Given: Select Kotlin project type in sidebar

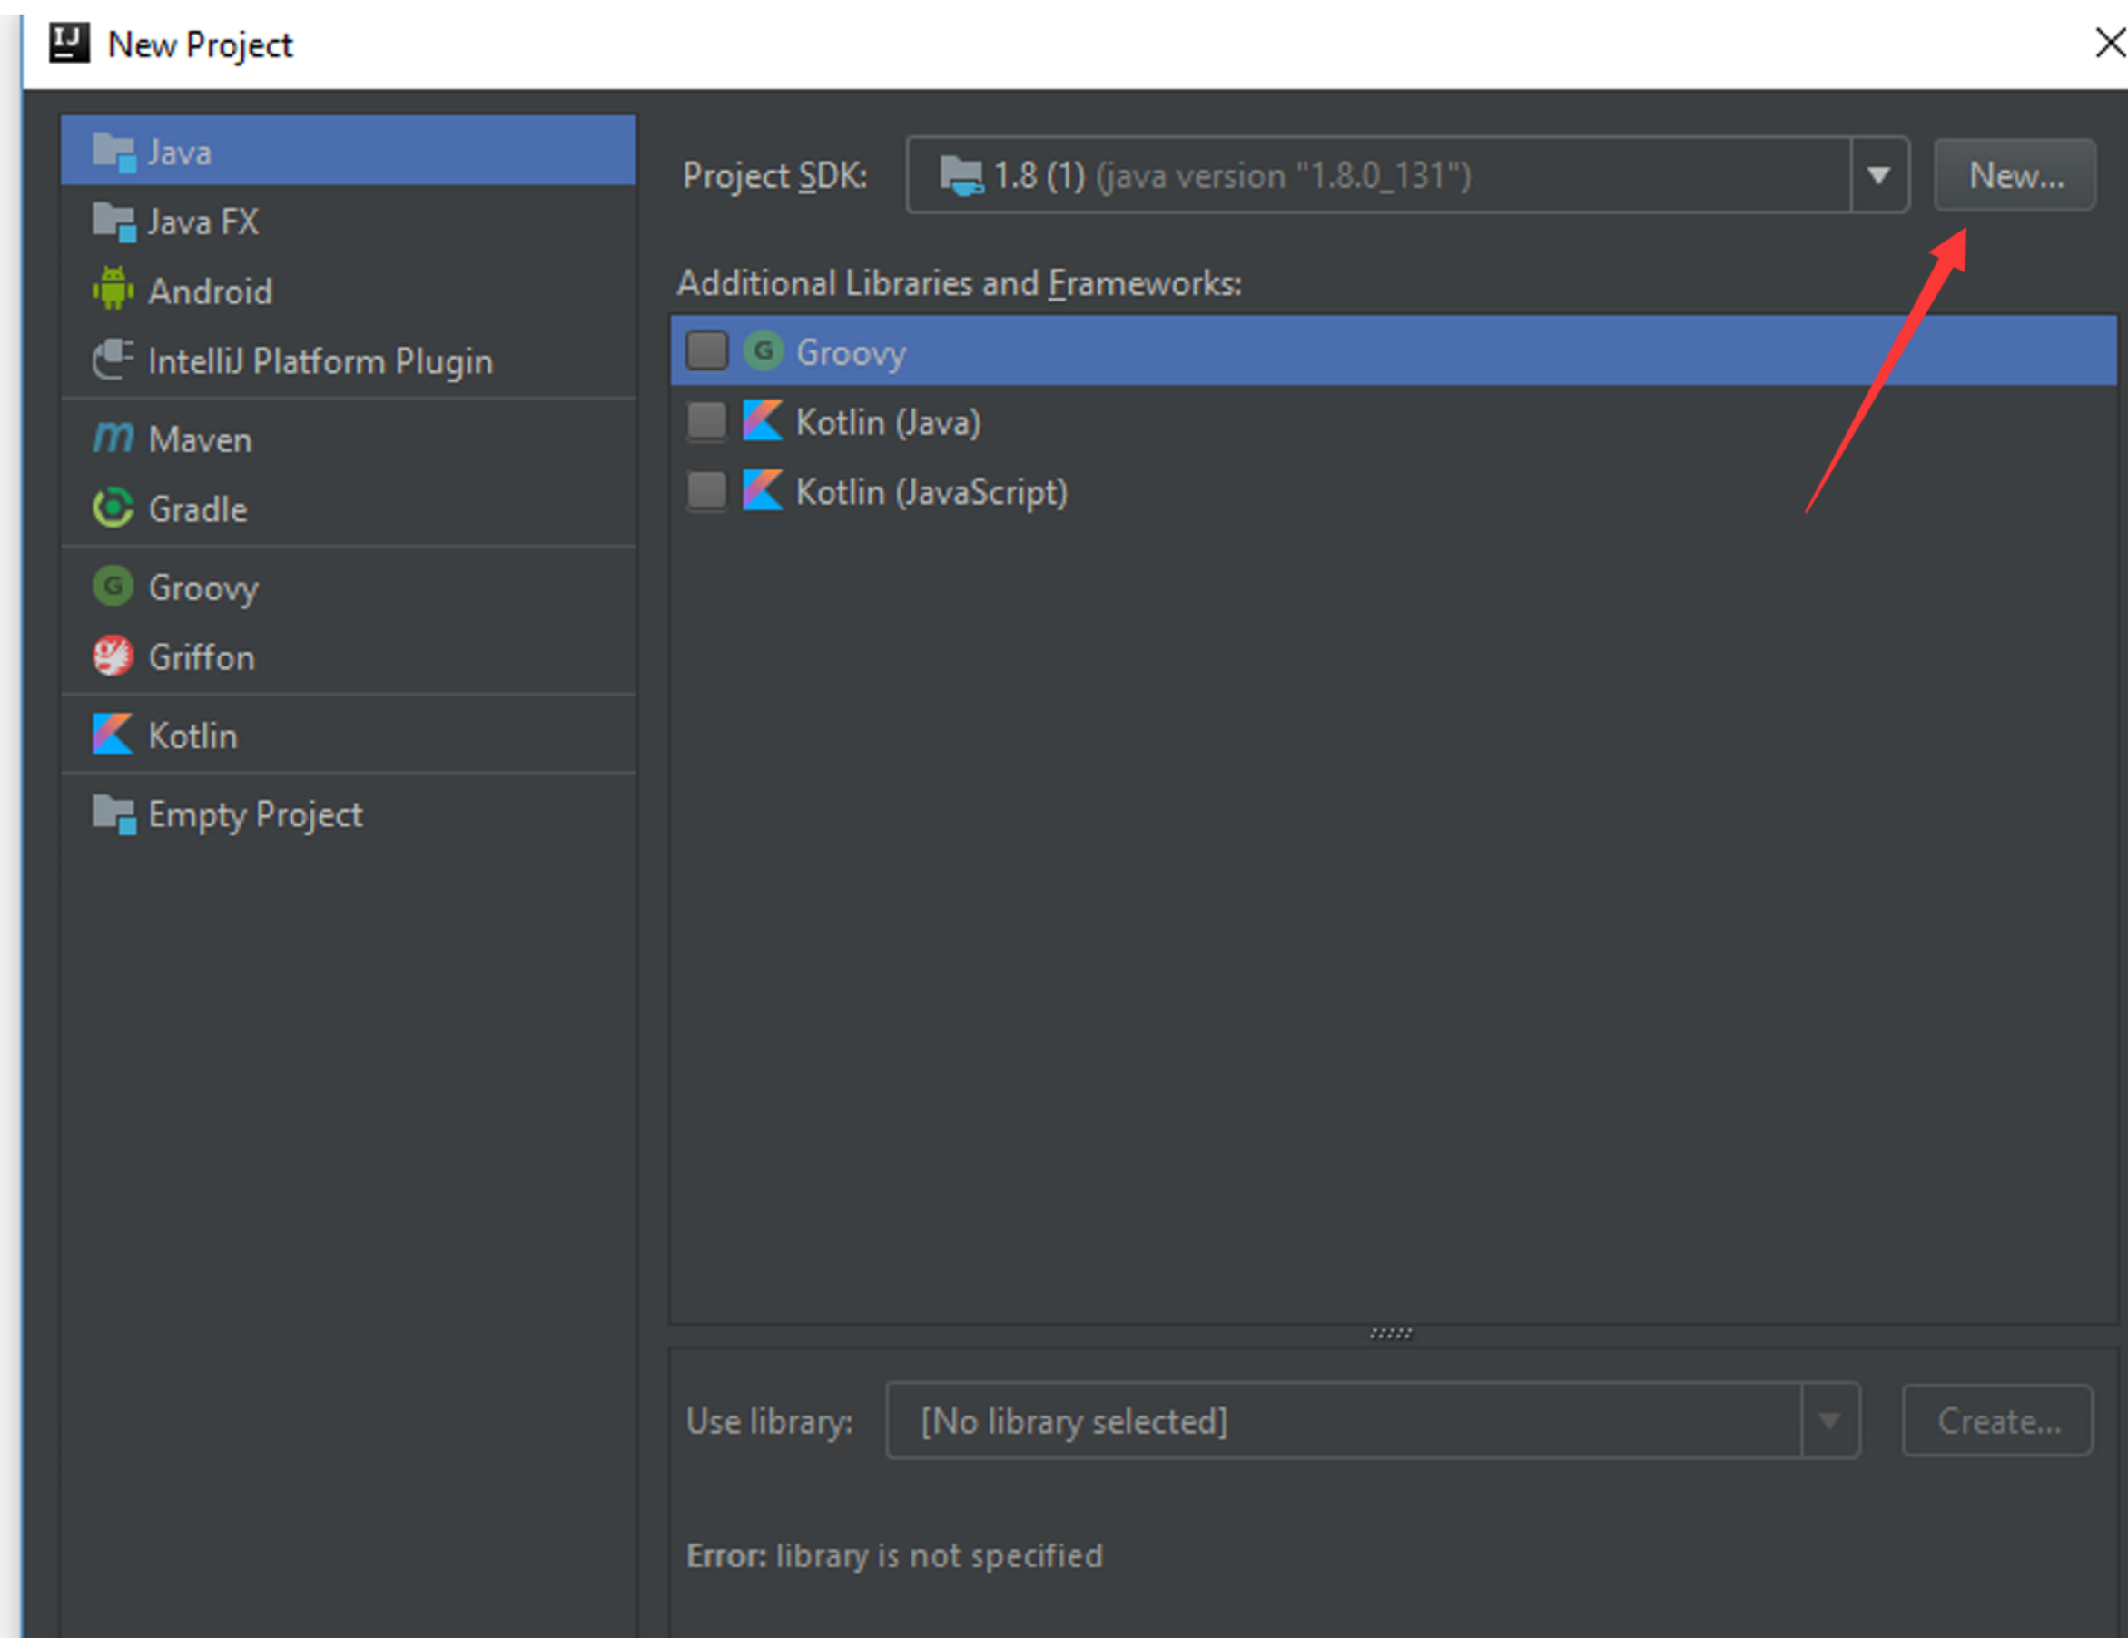Looking at the screenshot, I should [349, 735].
